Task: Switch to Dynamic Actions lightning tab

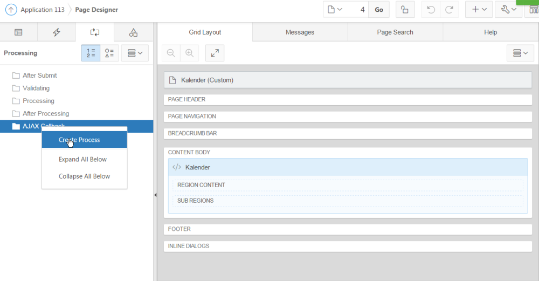Action: 57,32
